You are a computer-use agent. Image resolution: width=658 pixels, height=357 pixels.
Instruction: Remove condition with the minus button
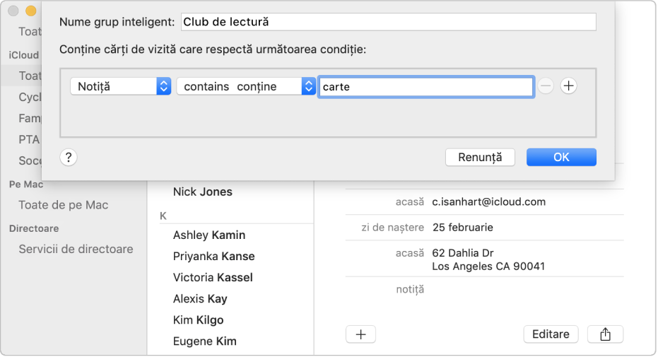[546, 86]
